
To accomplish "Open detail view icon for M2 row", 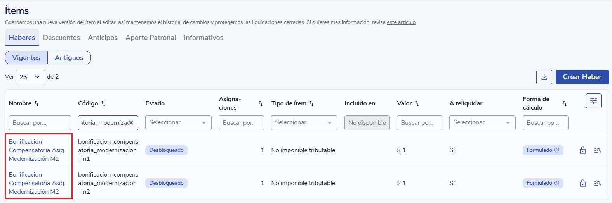I will 597,183.
